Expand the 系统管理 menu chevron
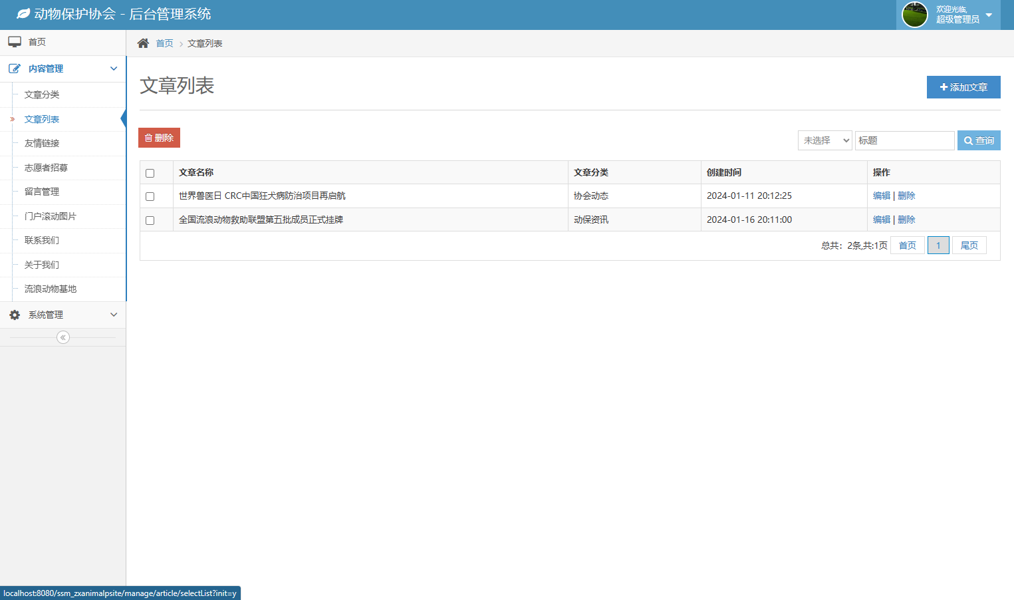 point(114,315)
